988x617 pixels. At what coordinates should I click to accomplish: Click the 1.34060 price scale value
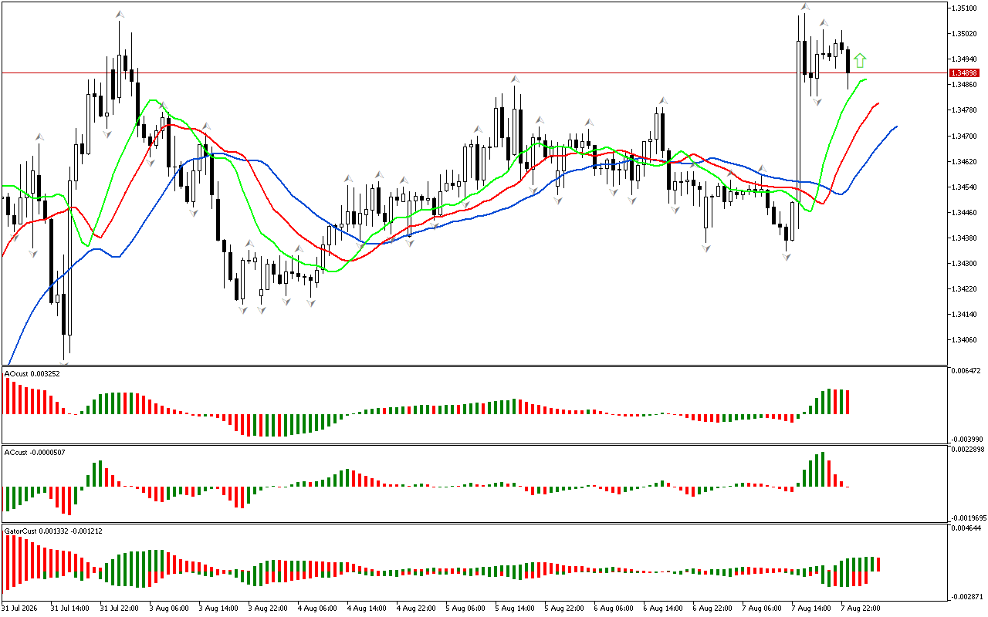pyautogui.click(x=965, y=339)
